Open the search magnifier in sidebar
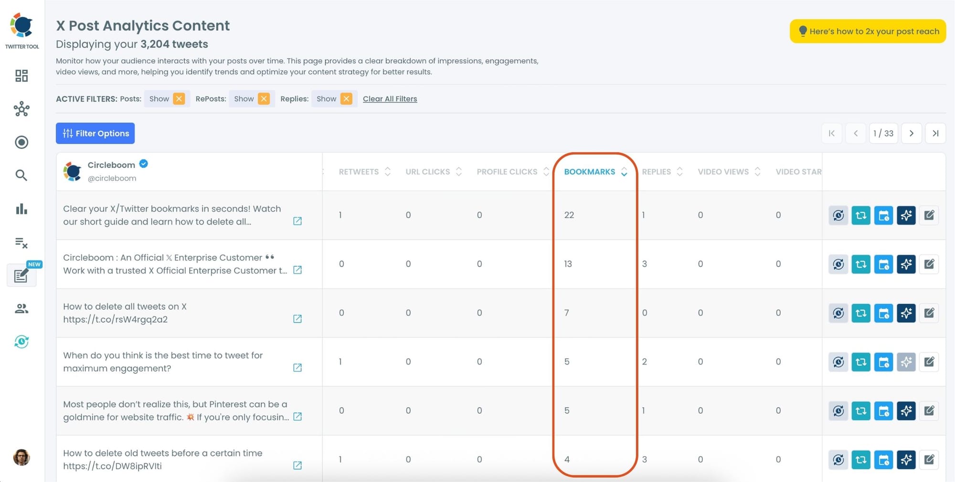Screen dimensions: 955x482 [x=21, y=175]
